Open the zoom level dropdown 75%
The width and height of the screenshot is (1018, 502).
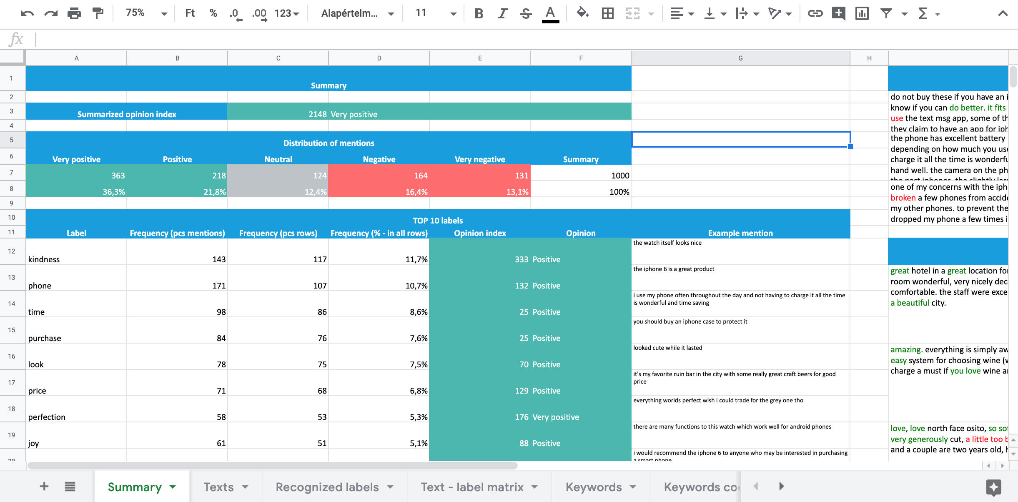(x=146, y=13)
